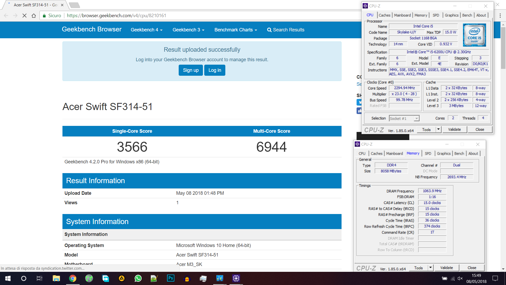The image size is (506, 285).
Task: Open Audacity headphones icon in taskbar
Action: [x=187, y=278]
